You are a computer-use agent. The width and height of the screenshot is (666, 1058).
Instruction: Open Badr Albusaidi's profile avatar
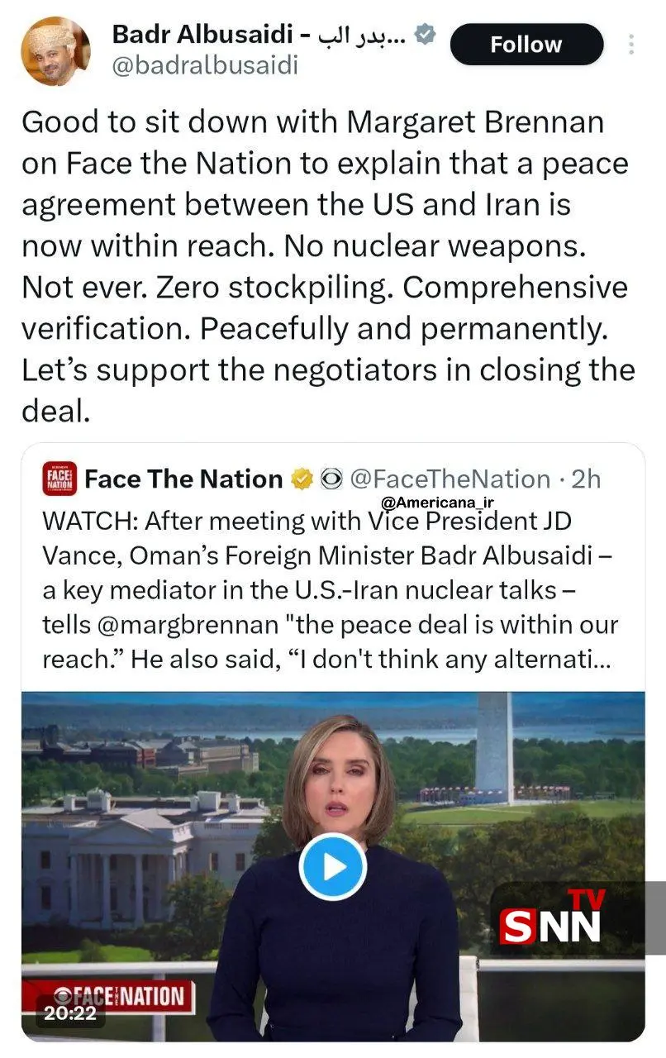coord(55,51)
